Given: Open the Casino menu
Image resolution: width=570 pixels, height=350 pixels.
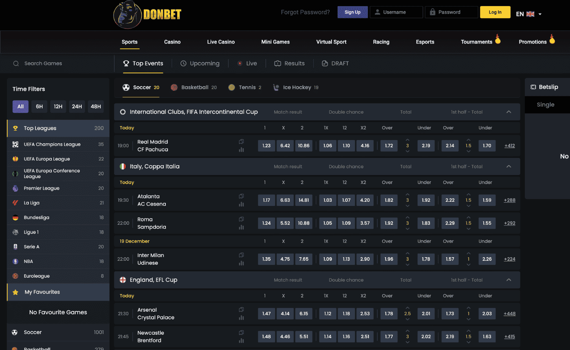Looking at the screenshot, I should tap(172, 42).
